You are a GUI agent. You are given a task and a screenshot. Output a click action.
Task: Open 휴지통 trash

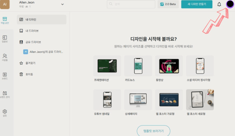click(x=42, y=74)
